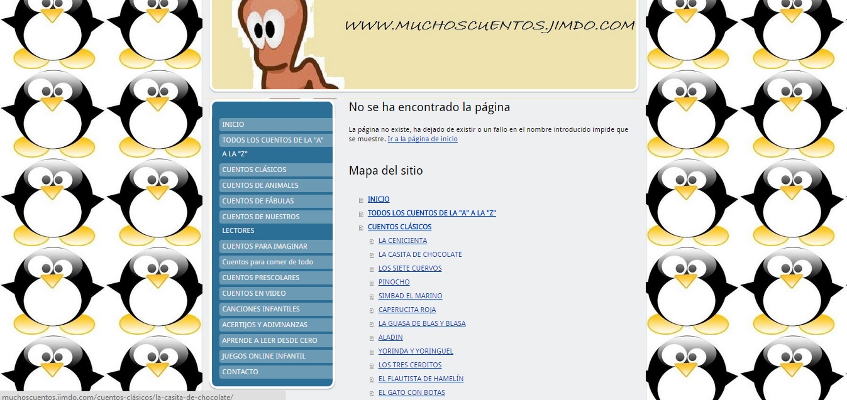This screenshot has height=400, width=847.
Task: Open CUENTOS DE ANIMALES in the sidebar
Action: point(260,185)
